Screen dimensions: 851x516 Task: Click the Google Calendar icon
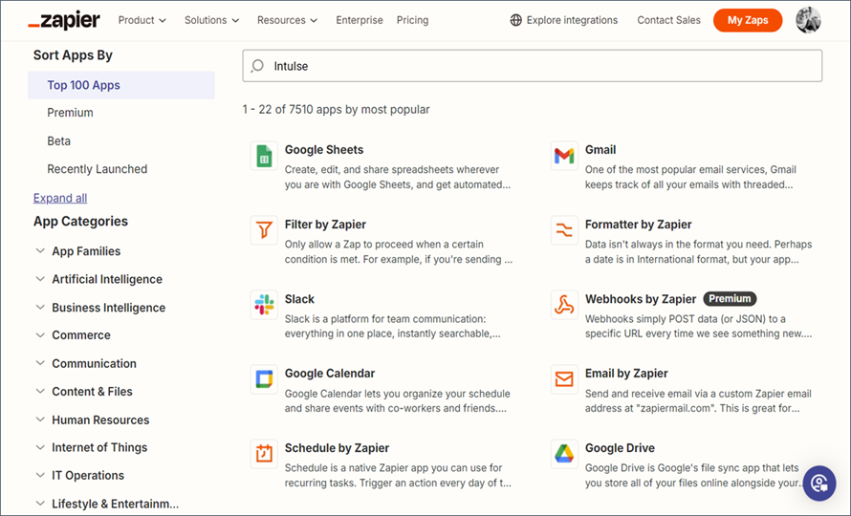[264, 379]
